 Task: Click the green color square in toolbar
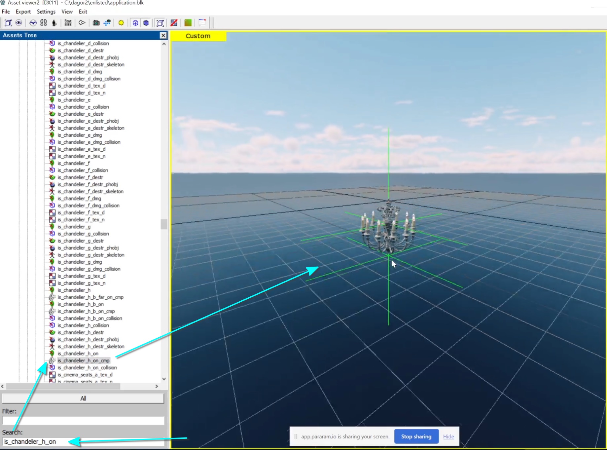[188, 23]
